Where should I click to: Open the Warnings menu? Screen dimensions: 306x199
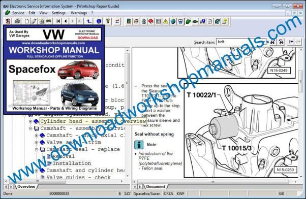coord(79,13)
